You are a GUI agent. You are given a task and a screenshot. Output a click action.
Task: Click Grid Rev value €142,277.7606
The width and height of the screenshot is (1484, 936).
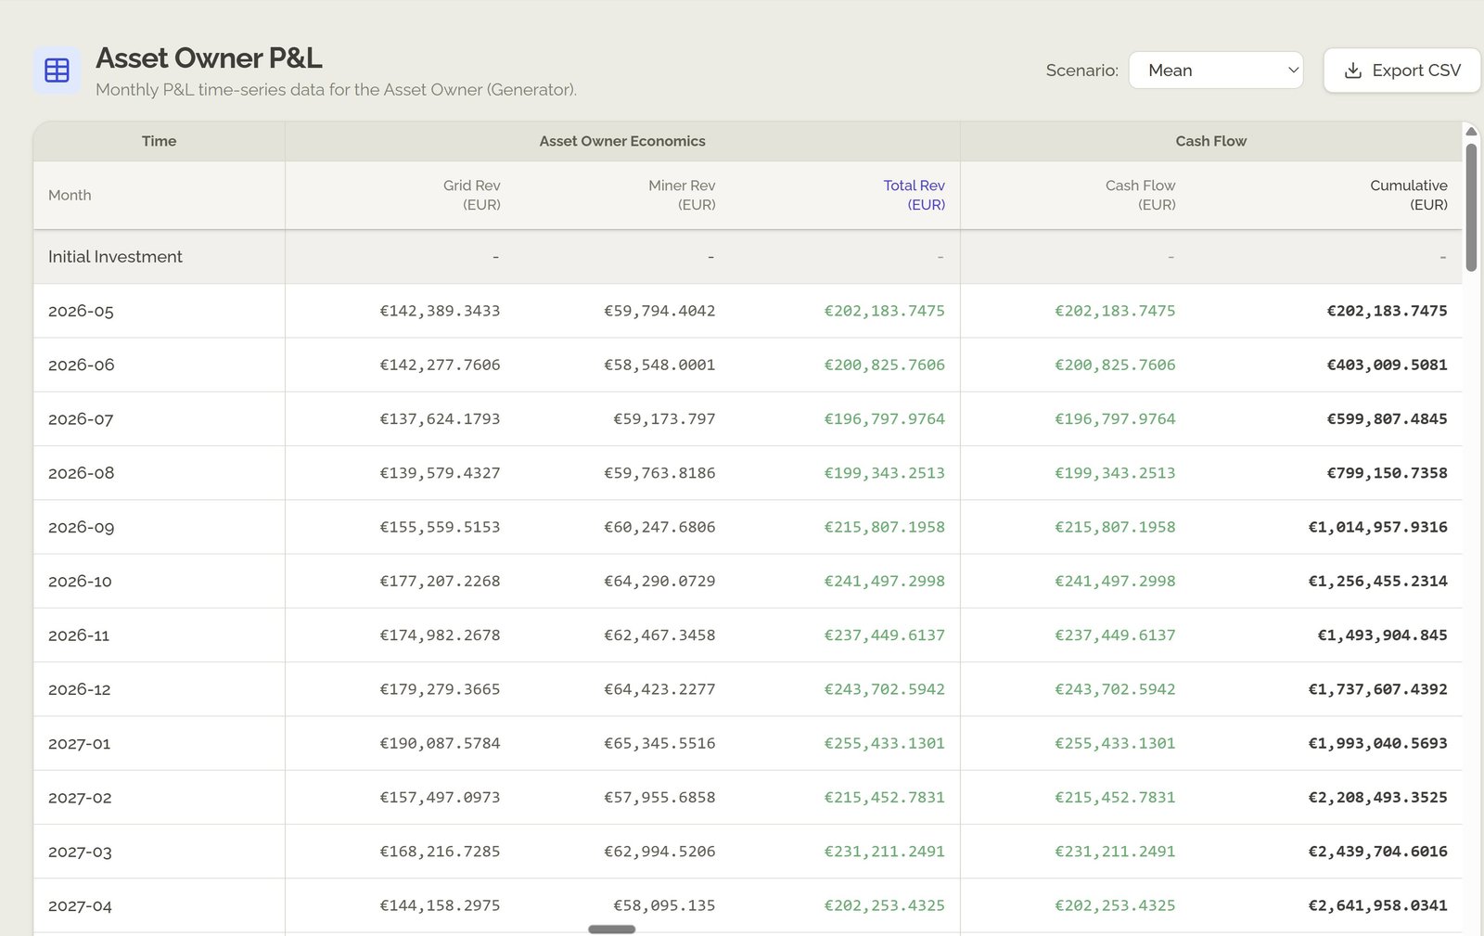pyautogui.click(x=440, y=365)
